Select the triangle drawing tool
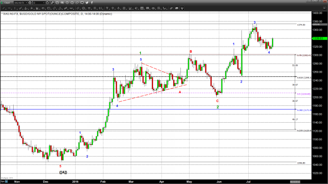 pos(60,8)
